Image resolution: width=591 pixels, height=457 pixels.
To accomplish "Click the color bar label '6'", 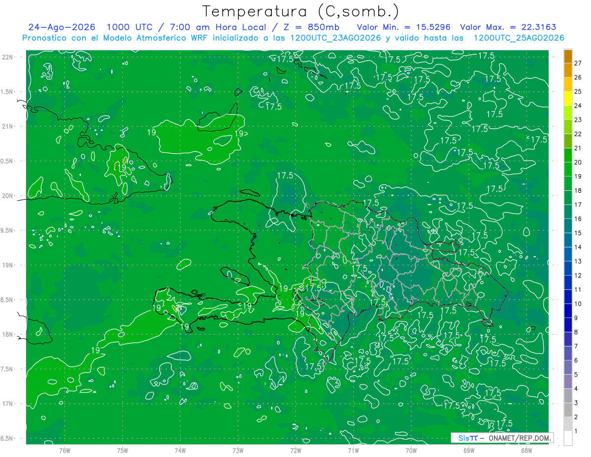I will point(576,360).
